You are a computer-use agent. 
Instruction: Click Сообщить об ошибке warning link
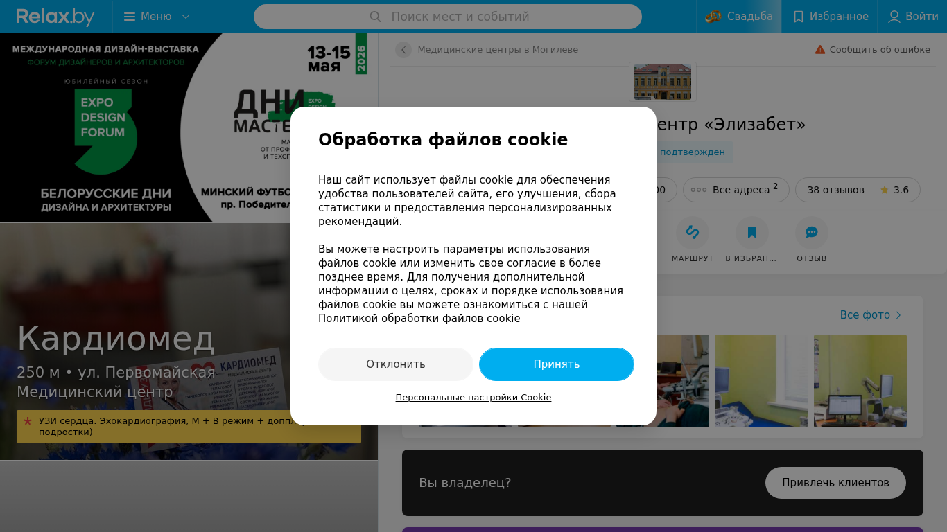click(872, 50)
